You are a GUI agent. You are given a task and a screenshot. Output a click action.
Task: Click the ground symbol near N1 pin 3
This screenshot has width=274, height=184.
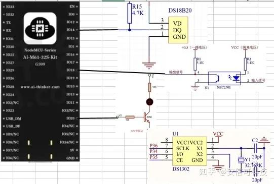195,88
